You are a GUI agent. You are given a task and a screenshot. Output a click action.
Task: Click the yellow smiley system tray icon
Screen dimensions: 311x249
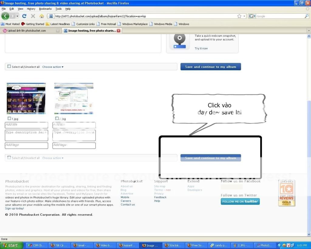click(x=284, y=245)
